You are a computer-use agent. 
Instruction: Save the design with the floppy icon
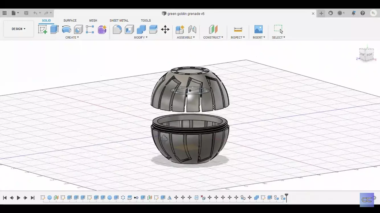point(26,13)
